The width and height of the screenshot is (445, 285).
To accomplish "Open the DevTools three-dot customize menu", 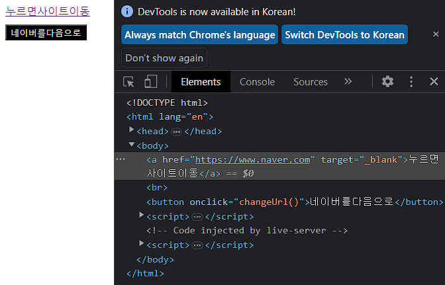I will (x=411, y=81).
